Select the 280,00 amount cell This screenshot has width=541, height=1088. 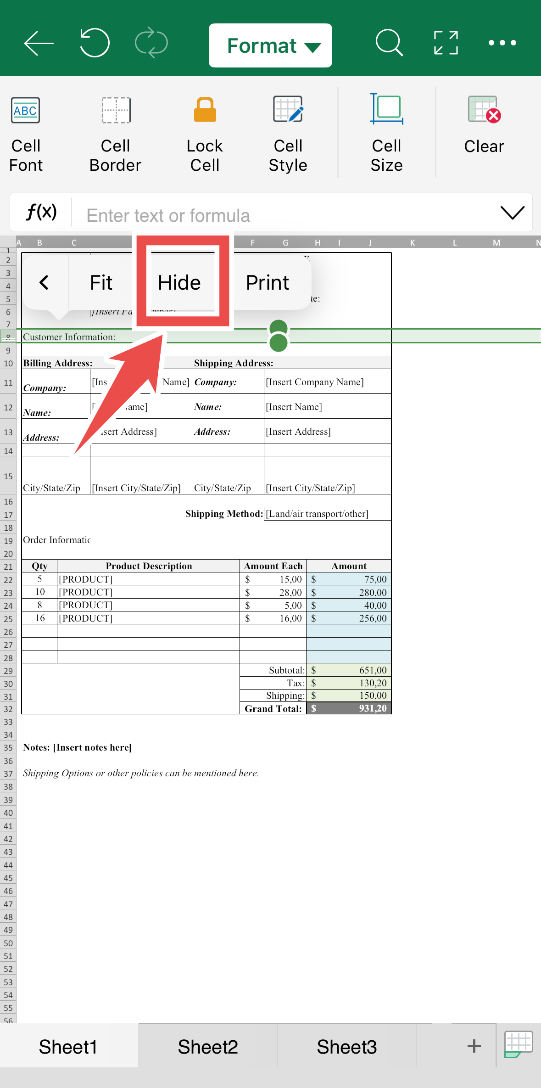click(x=349, y=592)
